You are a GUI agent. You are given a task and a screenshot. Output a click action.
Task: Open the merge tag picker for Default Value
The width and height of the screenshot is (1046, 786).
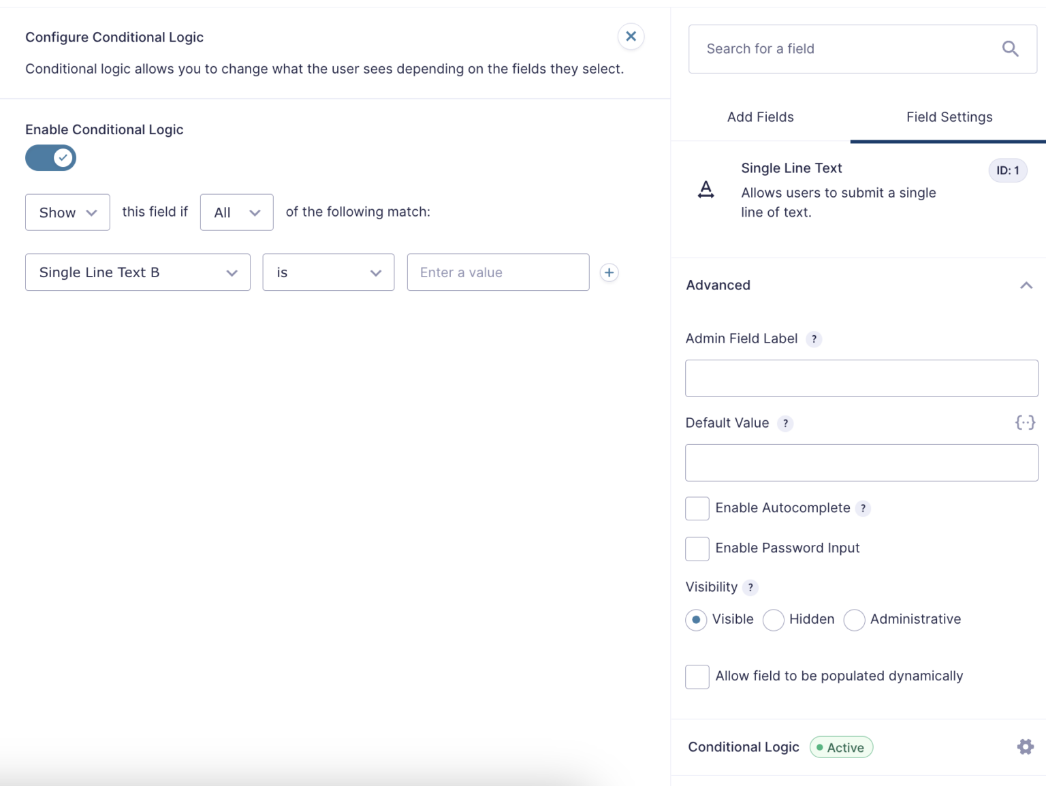coord(1025,422)
